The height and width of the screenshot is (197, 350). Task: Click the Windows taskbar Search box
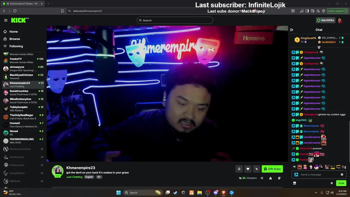point(143,193)
